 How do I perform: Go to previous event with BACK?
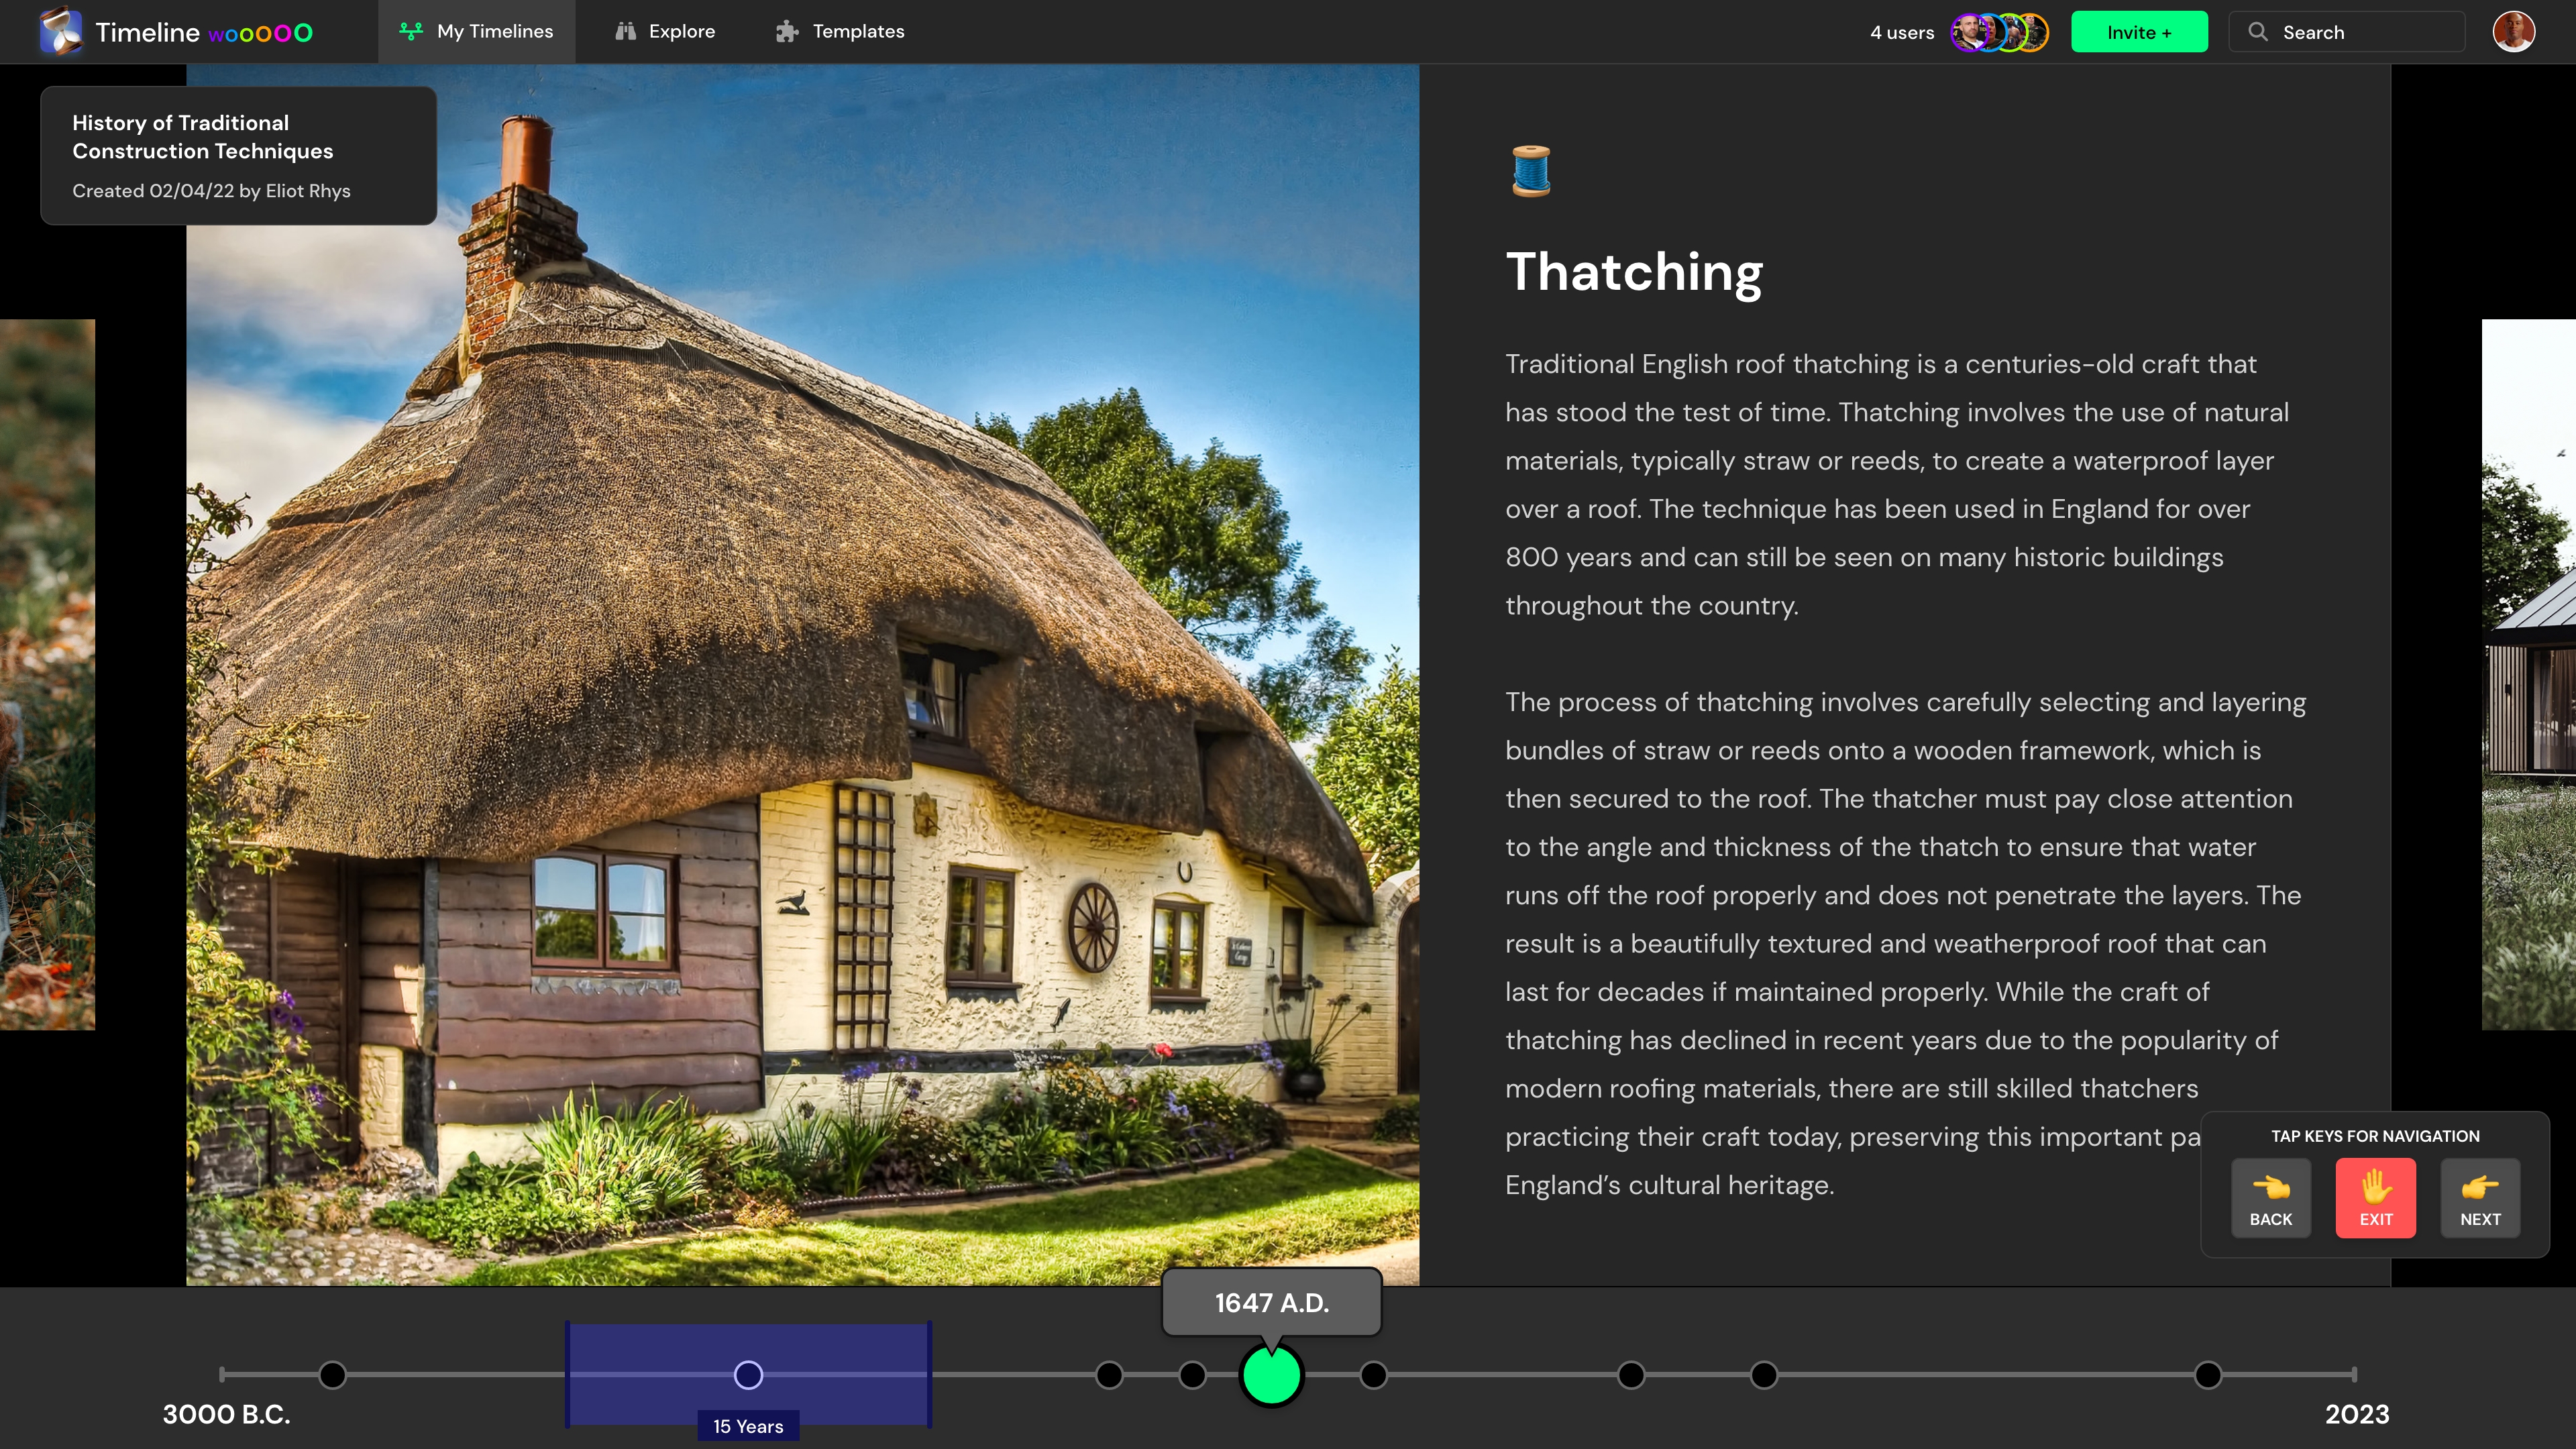tap(2271, 1198)
